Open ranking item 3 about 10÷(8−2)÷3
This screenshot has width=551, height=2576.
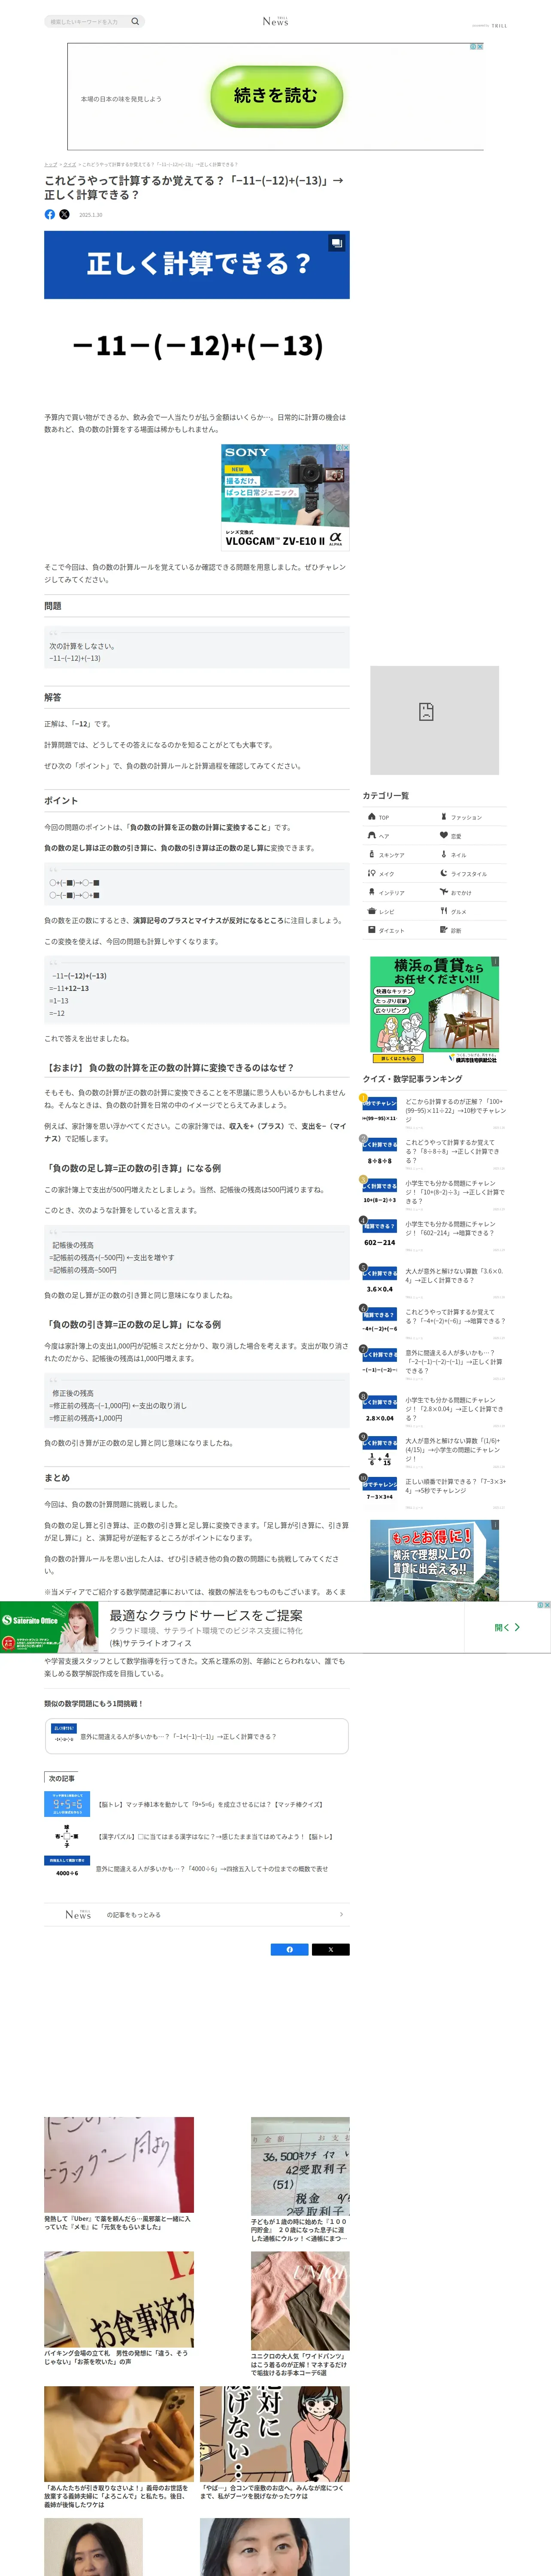pyautogui.click(x=434, y=1193)
